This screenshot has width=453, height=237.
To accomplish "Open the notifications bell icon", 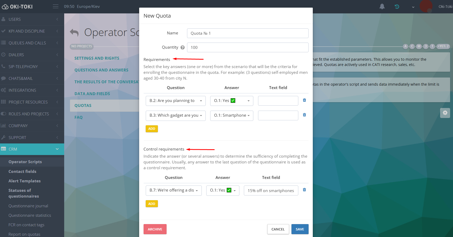I will click(382, 7).
